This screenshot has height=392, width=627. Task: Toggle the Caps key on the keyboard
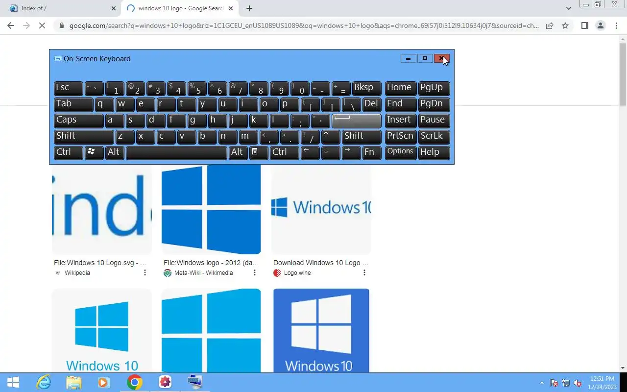click(x=78, y=120)
